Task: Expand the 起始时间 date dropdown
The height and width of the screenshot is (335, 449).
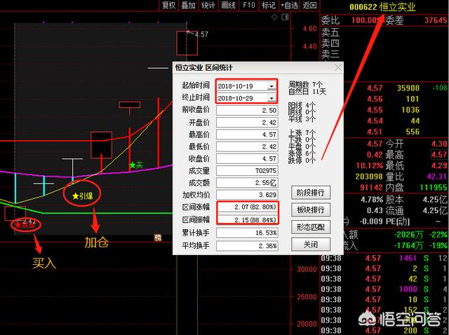Action: 272,86
